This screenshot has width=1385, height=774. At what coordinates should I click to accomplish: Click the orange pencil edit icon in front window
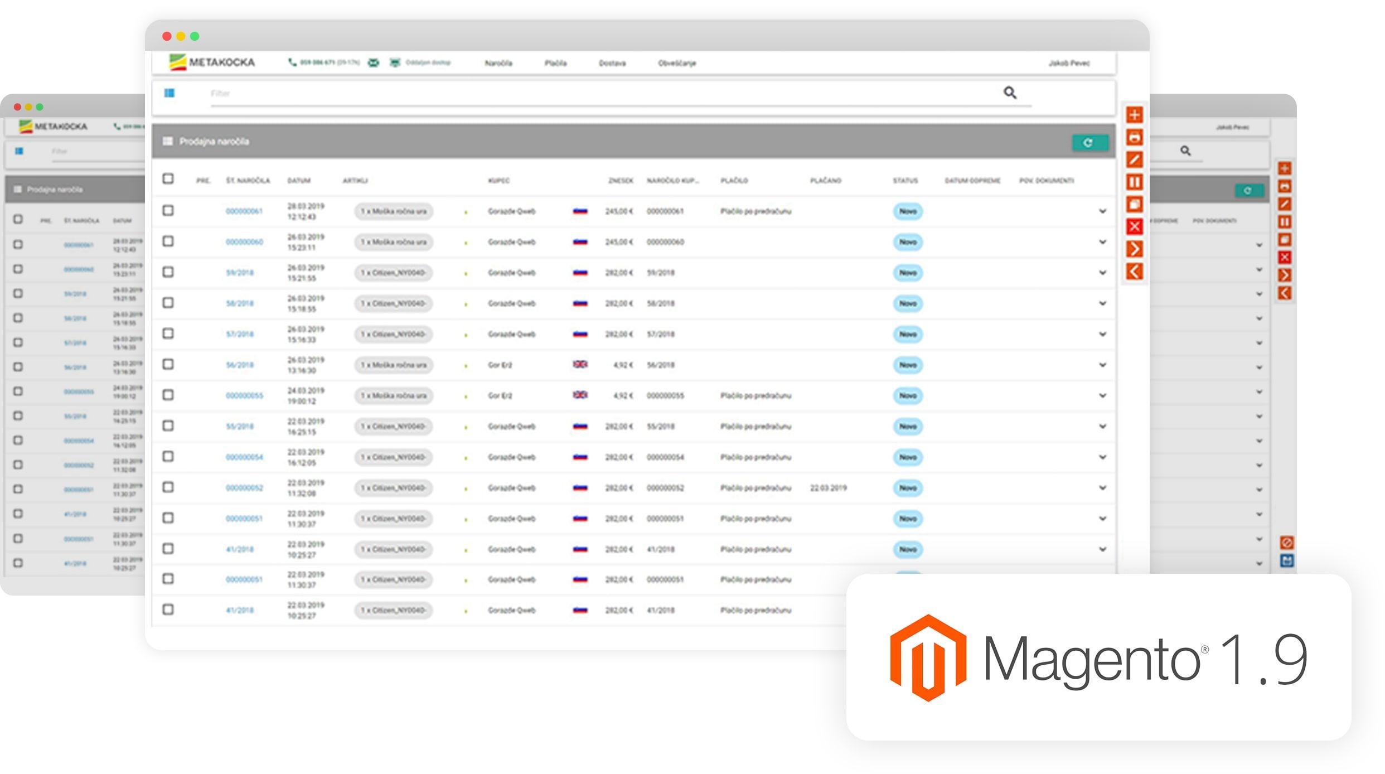[1134, 159]
